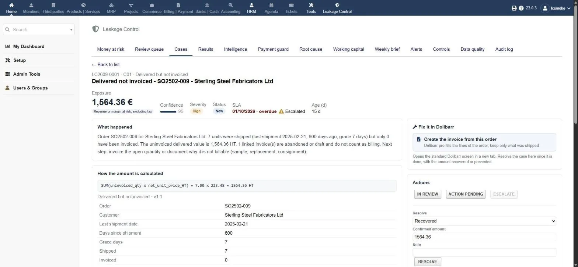
Task: Click the SO2502-009 order value cell
Action: (x=237, y=206)
